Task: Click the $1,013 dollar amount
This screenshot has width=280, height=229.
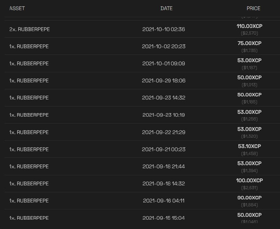Action: [x=249, y=85]
